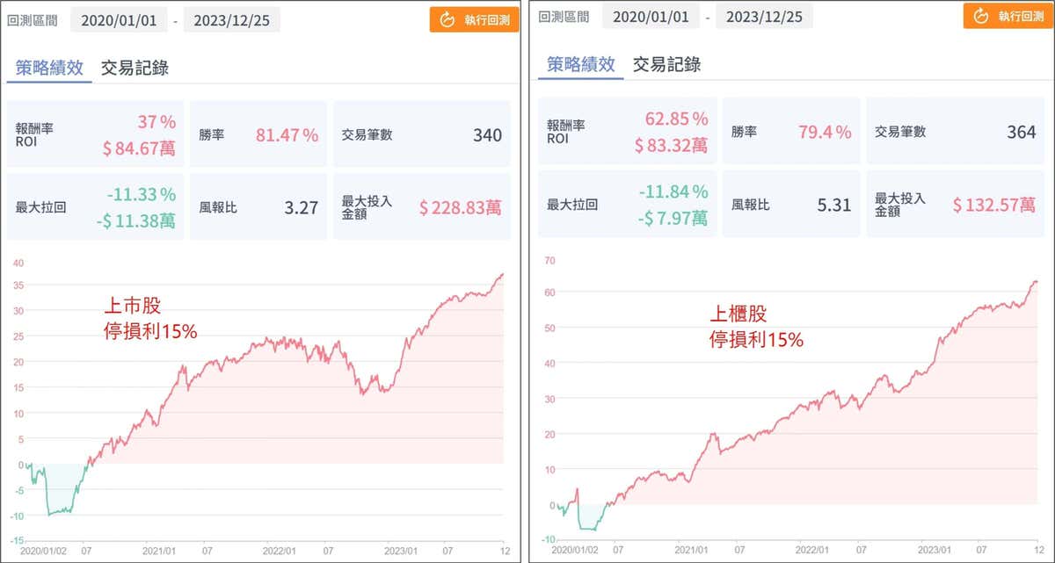Open the 2023/12/25 end date field in the 上櫃股 panel
Screen dimensions: 1055x563
[x=764, y=16]
